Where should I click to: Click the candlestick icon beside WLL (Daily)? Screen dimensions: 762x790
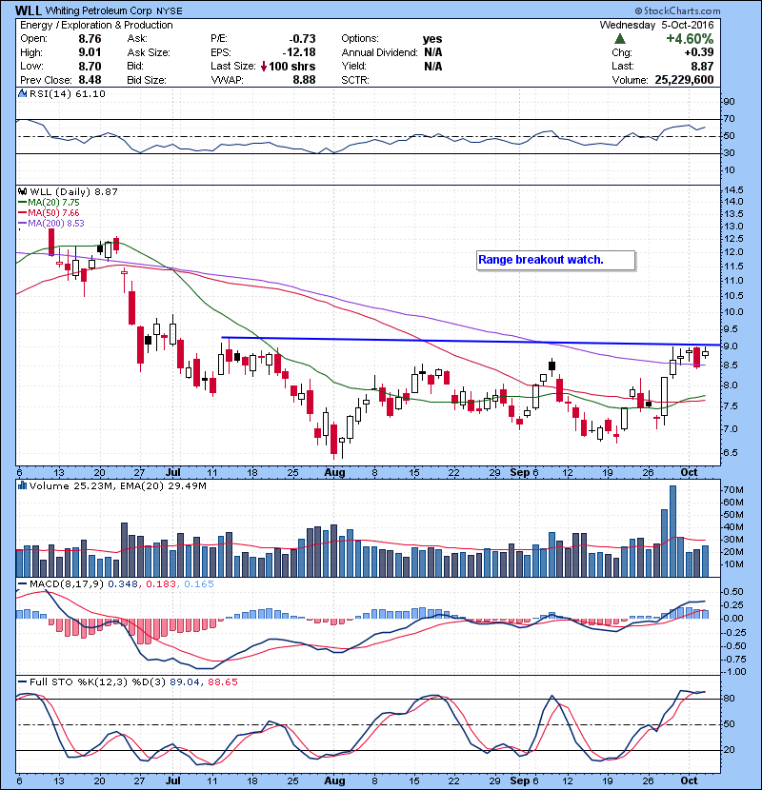pyautogui.click(x=23, y=191)
